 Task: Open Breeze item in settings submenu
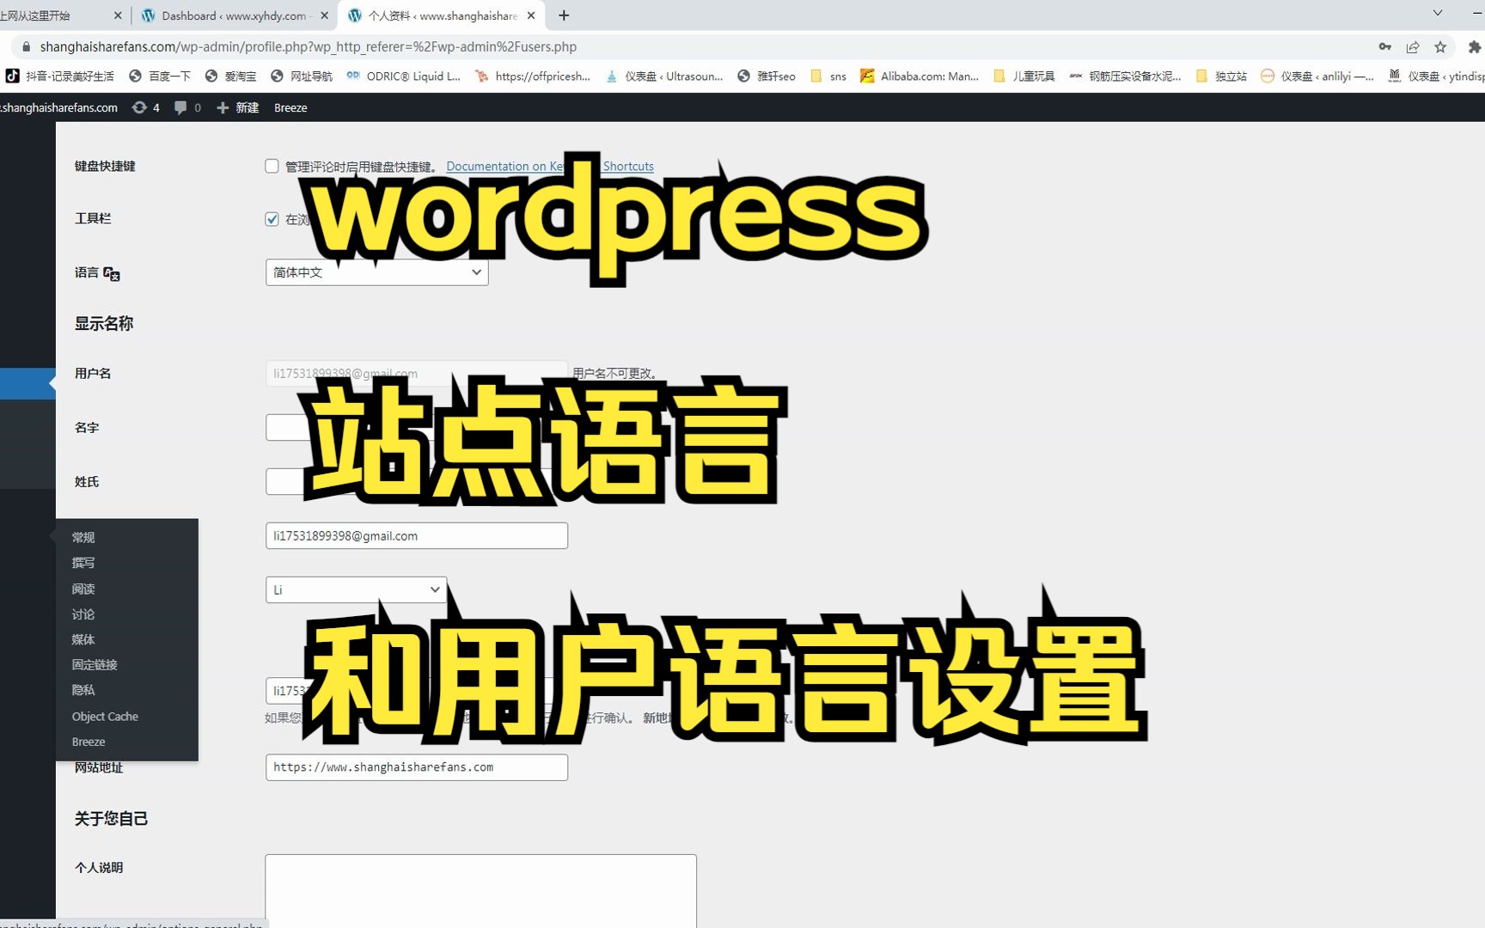89,742
